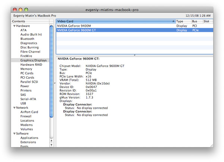
Task: Collapse the Software disclosure triangle
Action: pyautogui.click(x=14, y=133)
